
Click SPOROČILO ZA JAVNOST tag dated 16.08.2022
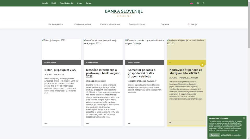(147, 81)
